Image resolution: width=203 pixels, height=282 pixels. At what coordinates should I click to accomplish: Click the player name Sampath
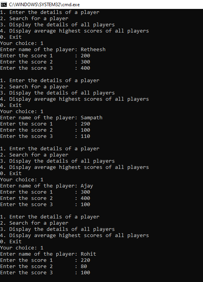[x=91, y=118]
